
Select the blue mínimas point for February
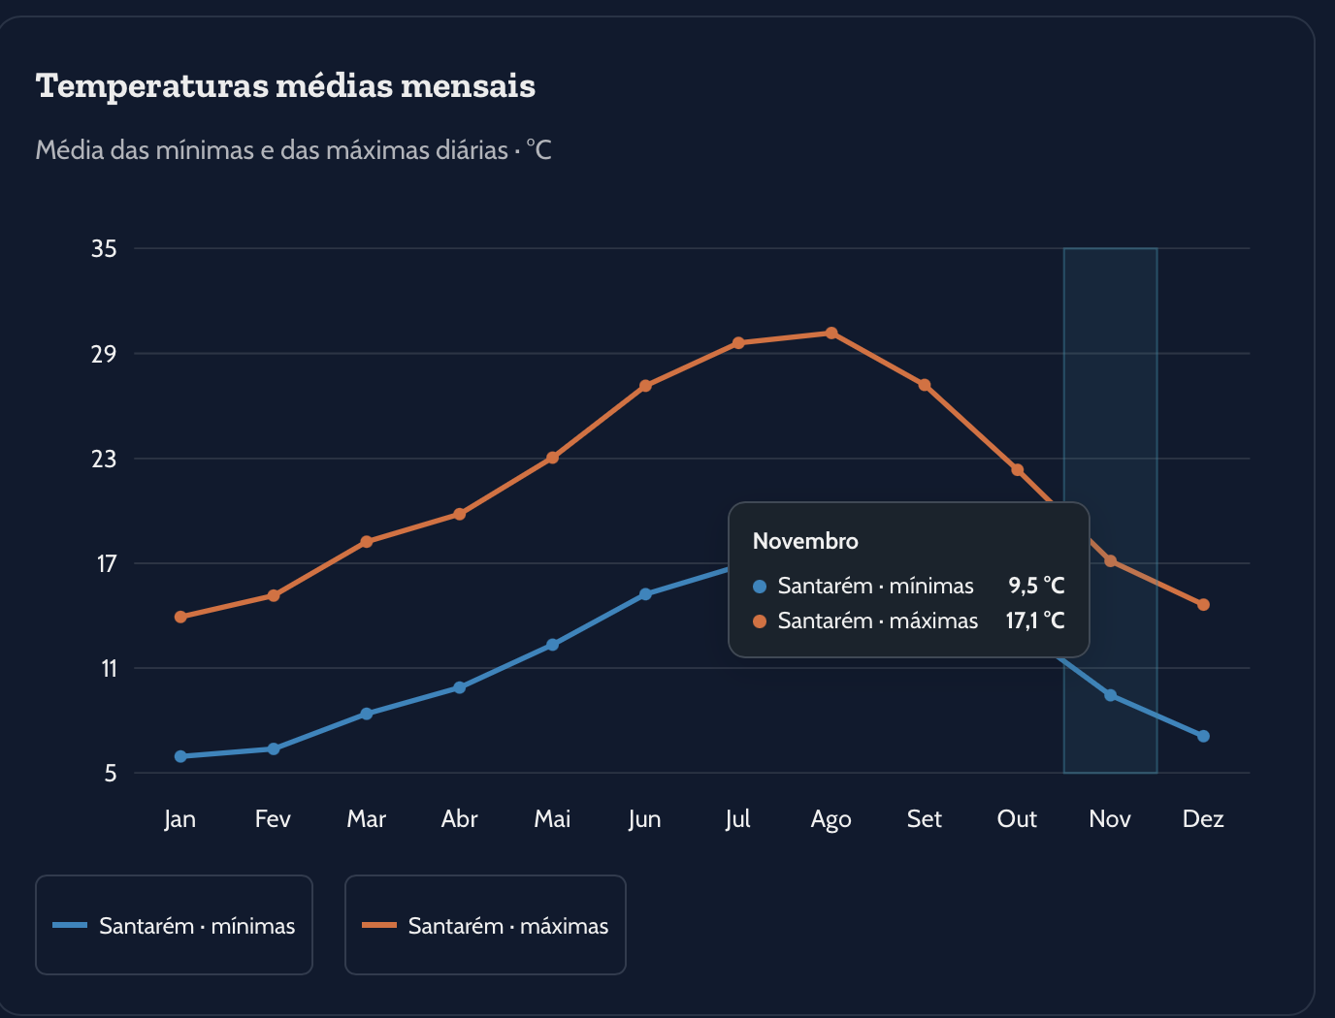point(274,748)
